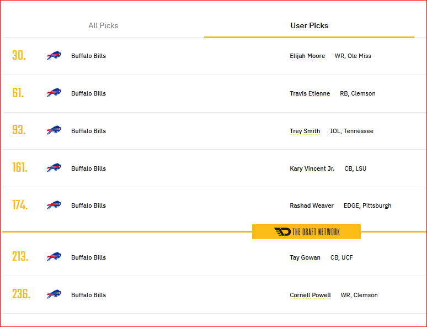Open Kary Vincent Jr. player link
This screenshot has width=427, height=327.
tap(312, 168)
